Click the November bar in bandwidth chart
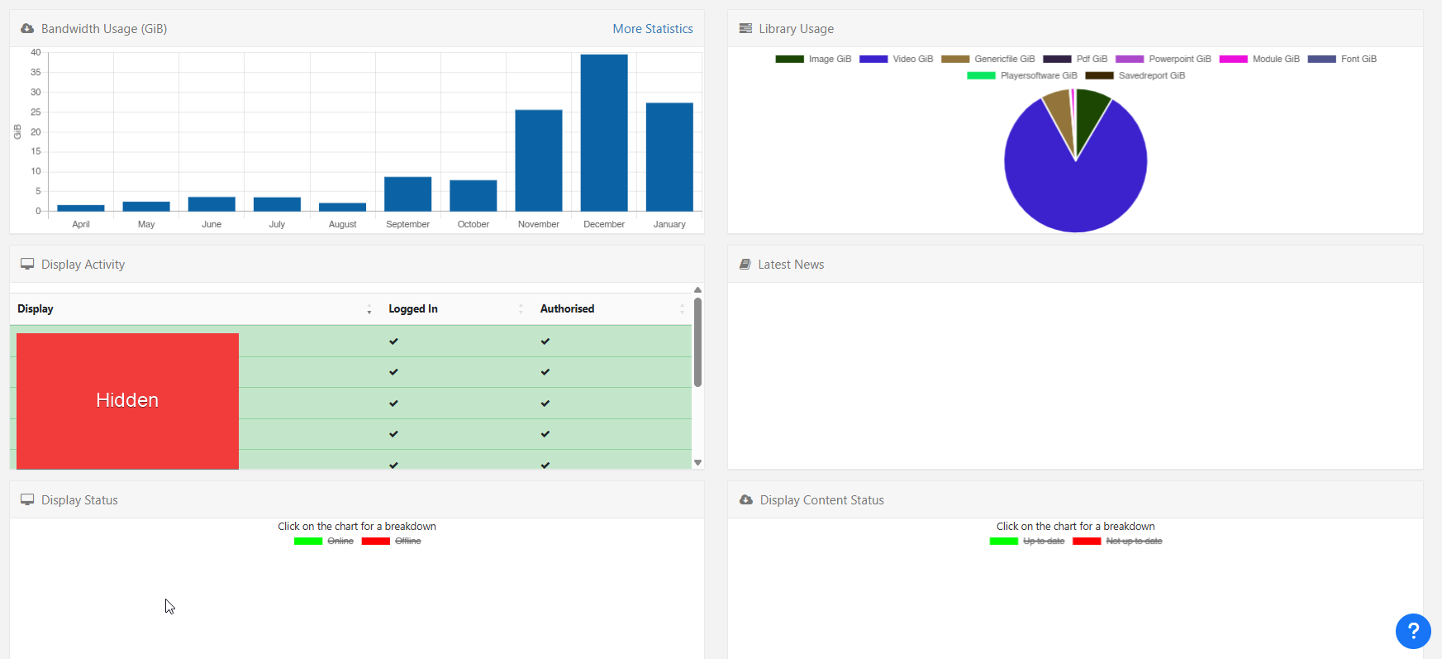The height and width of the screenshot is (659, 1442). (x=539, y=160)
